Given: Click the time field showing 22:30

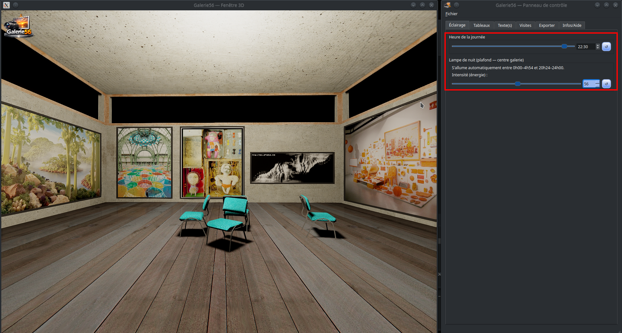Looking at the screenshot, I should point(586,47).
